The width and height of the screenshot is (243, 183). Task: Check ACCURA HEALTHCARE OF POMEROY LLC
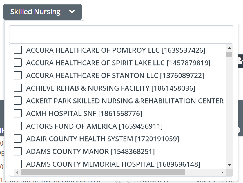(18, 50)
